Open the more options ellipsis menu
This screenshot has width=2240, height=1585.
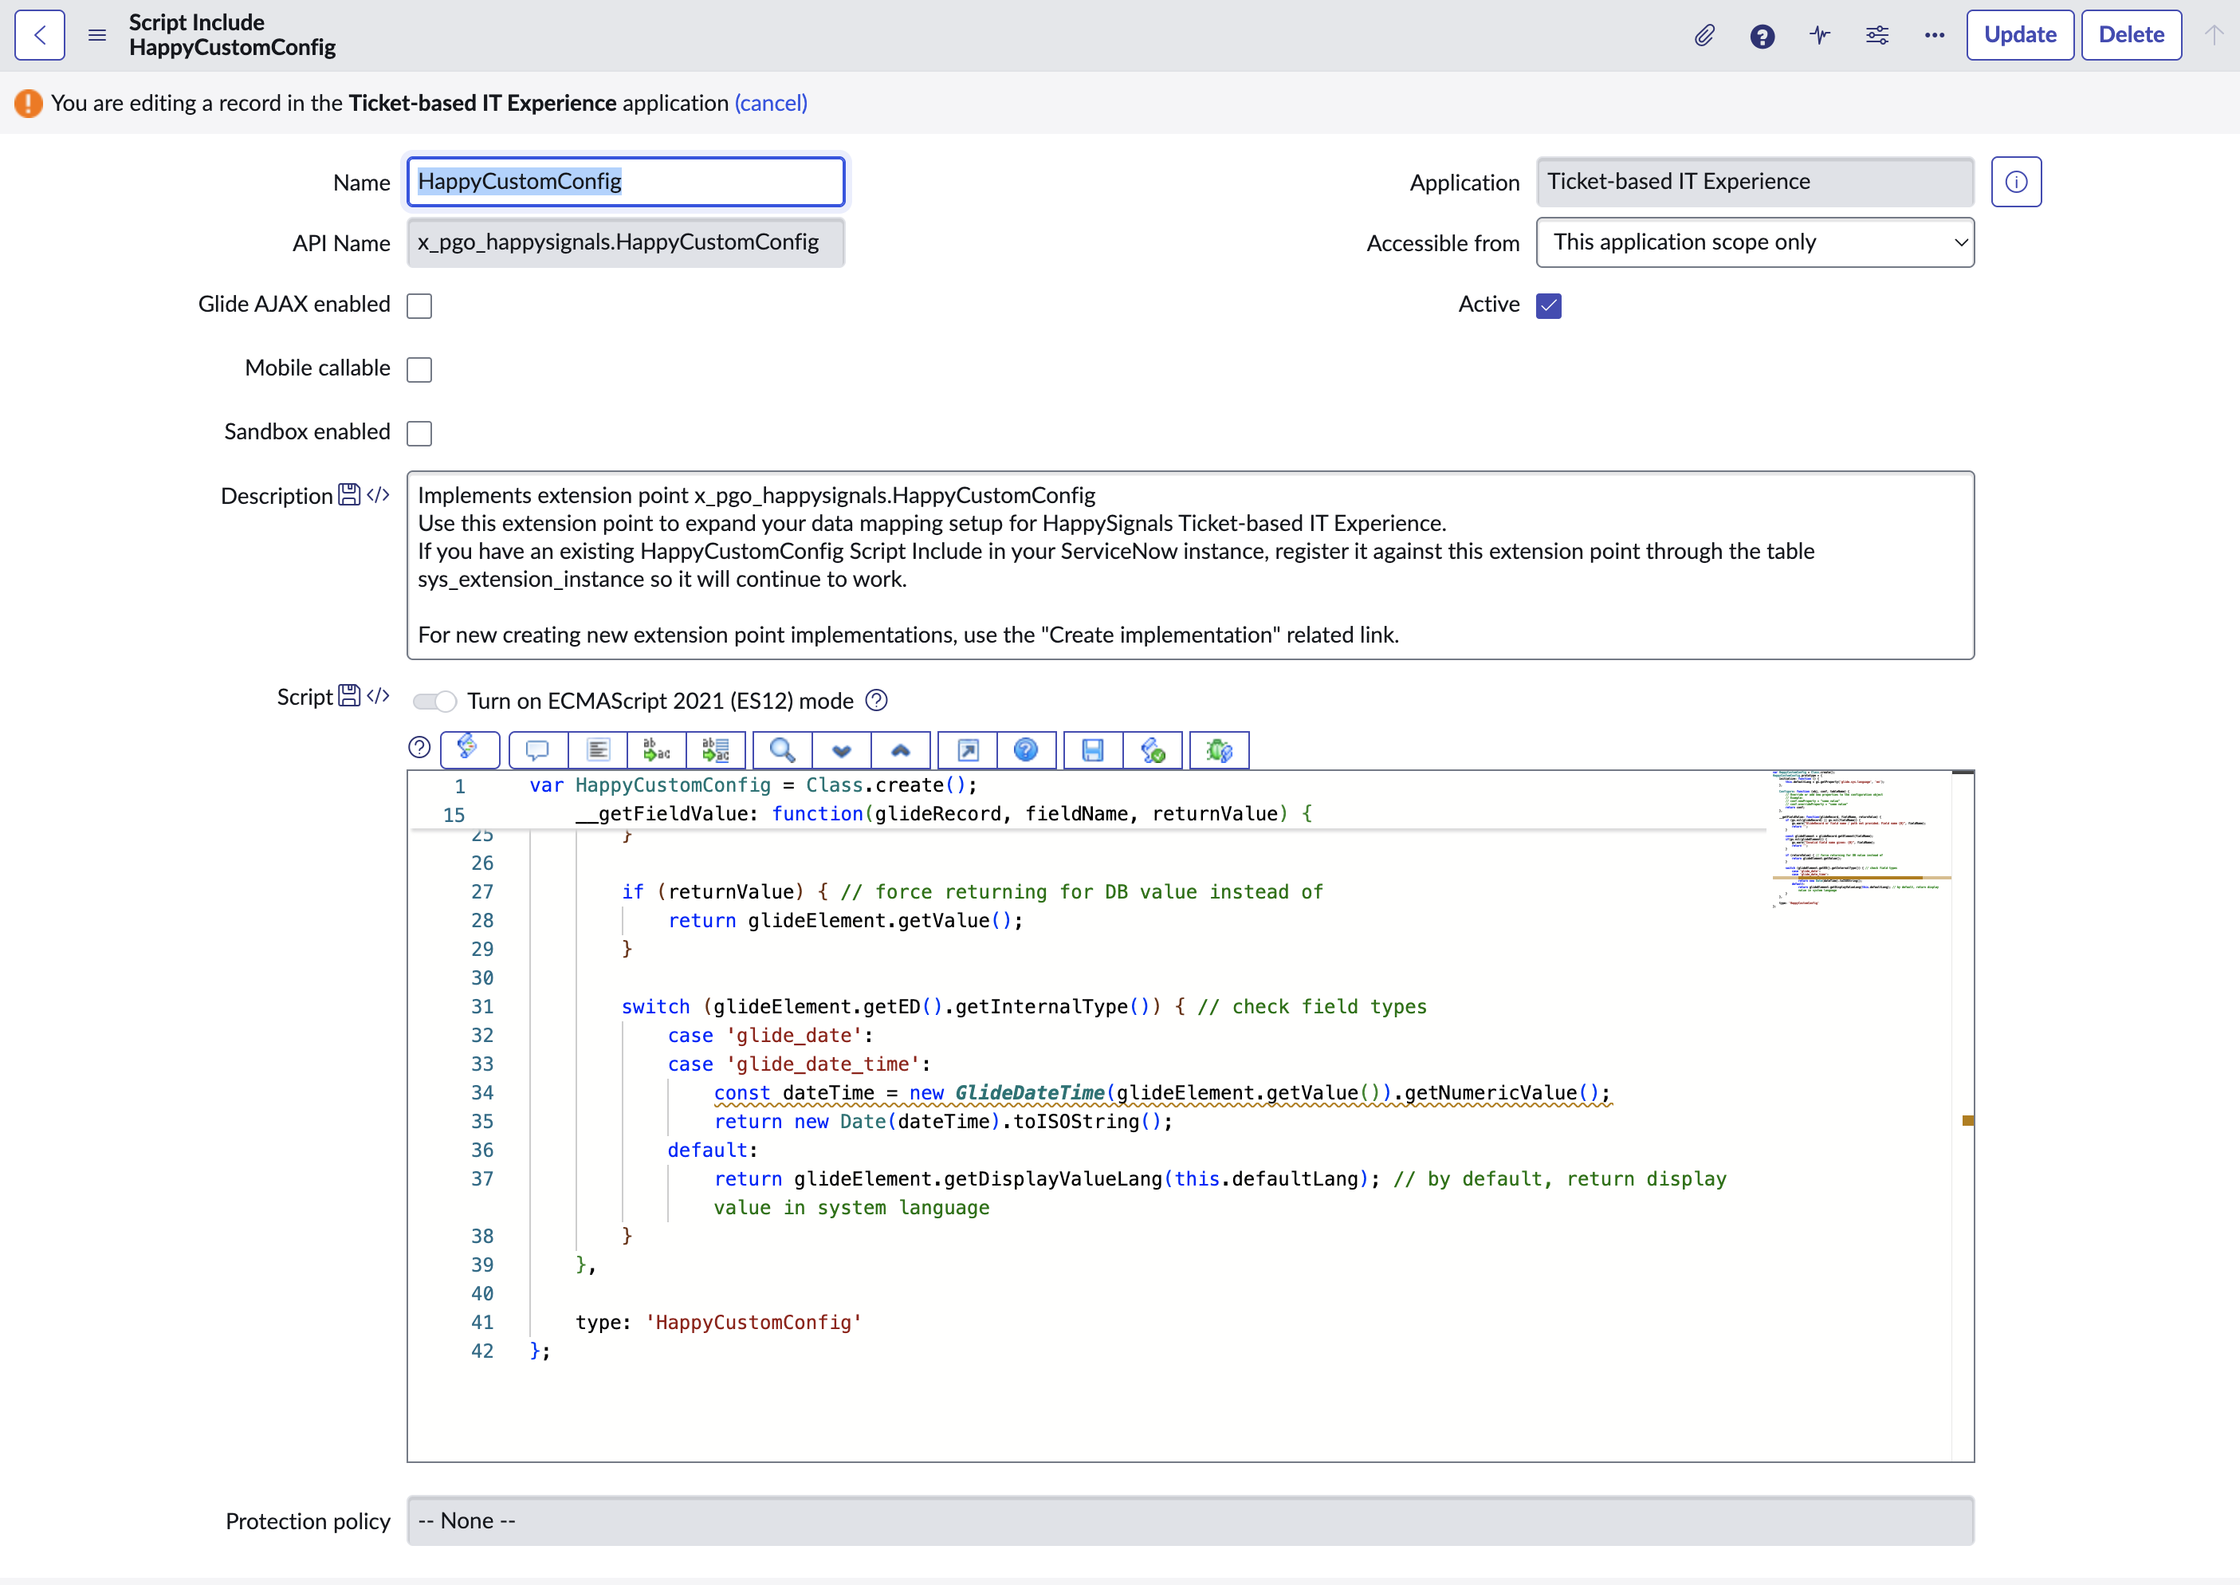tap(1934, 35)
